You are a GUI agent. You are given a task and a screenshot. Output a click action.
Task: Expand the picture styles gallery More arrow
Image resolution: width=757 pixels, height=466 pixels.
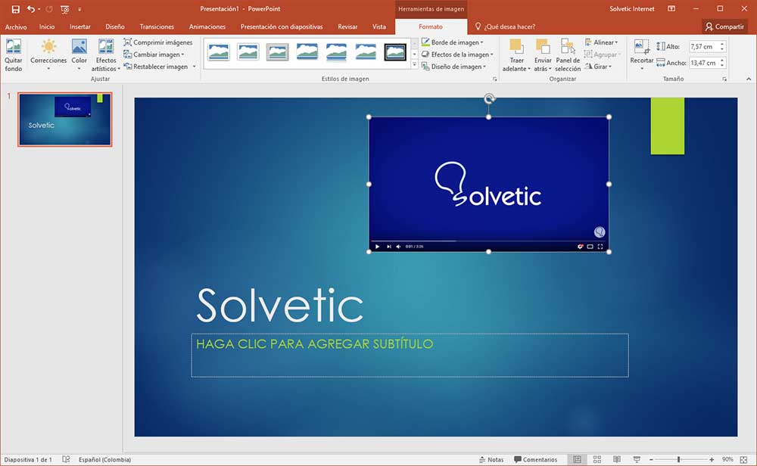(414, 64)
